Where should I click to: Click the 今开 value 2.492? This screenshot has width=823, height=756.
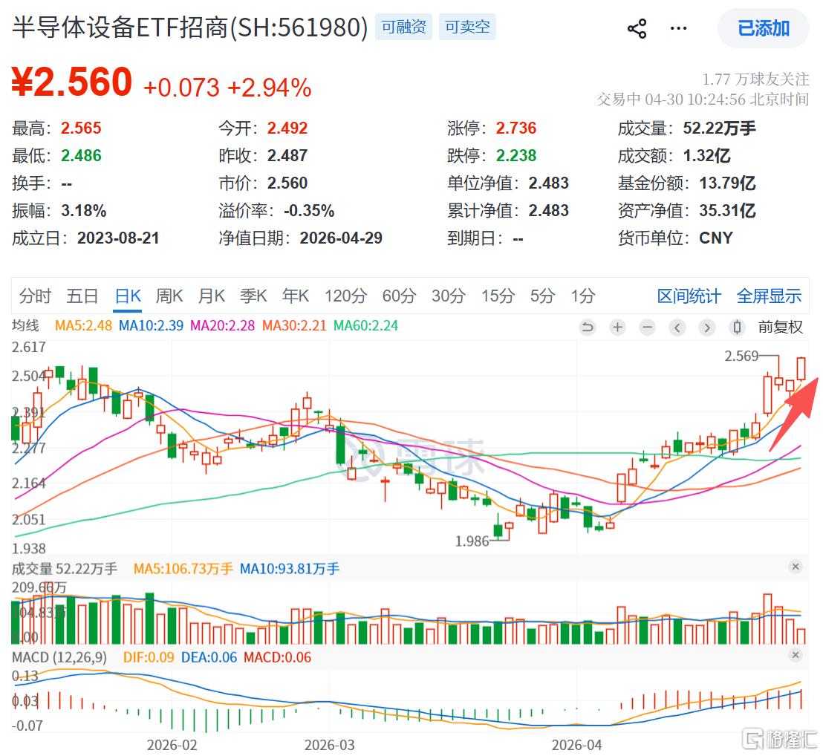pos(287,128)
